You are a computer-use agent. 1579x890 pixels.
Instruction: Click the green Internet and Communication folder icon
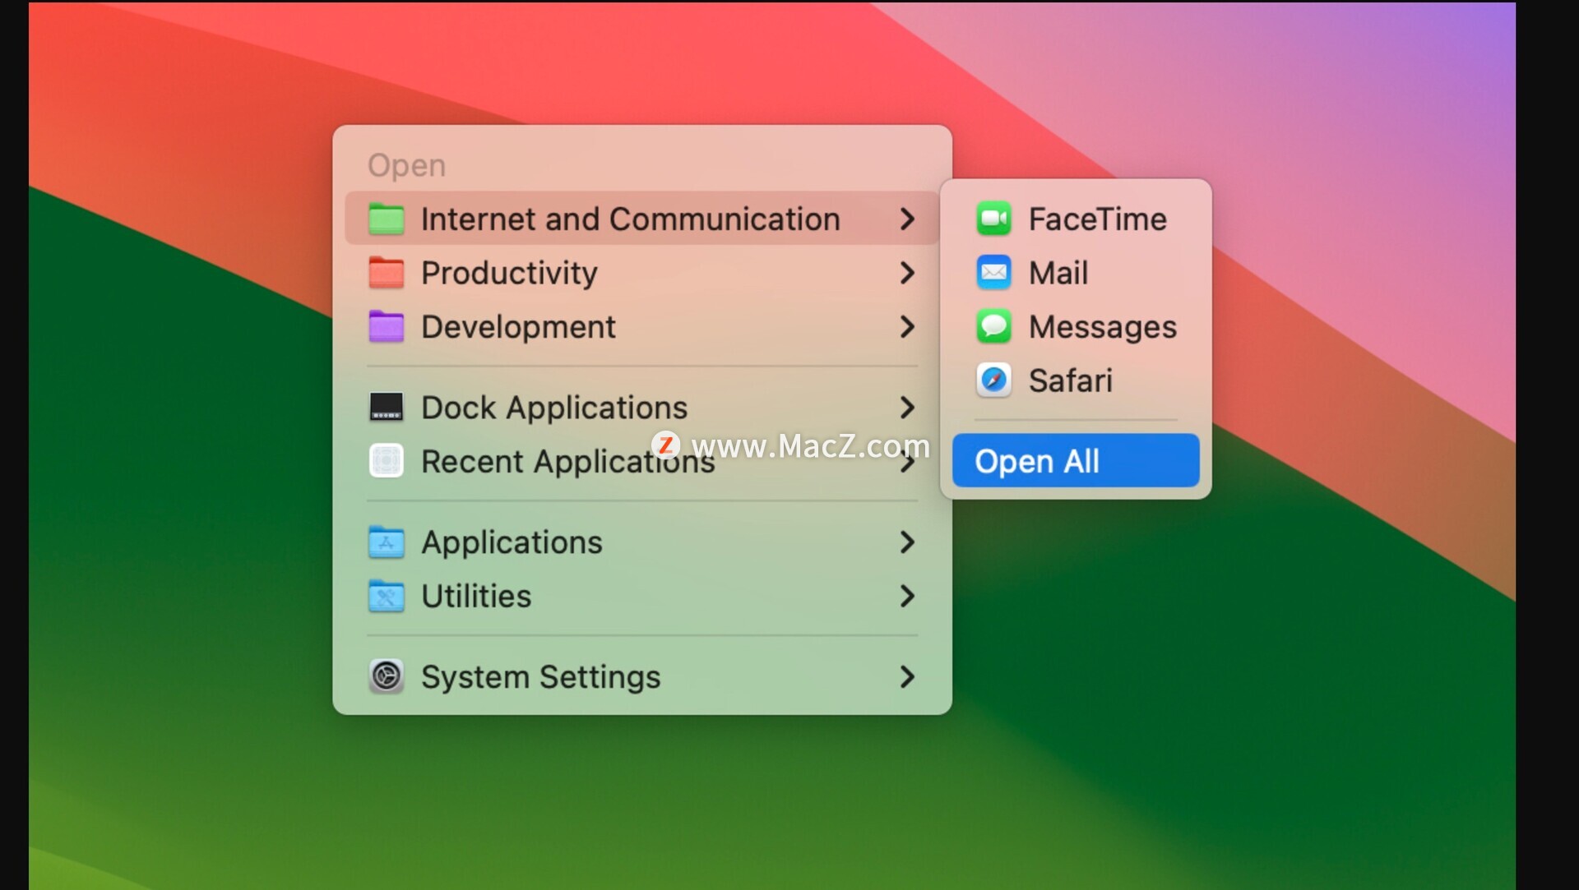click(x=386, y=219)
